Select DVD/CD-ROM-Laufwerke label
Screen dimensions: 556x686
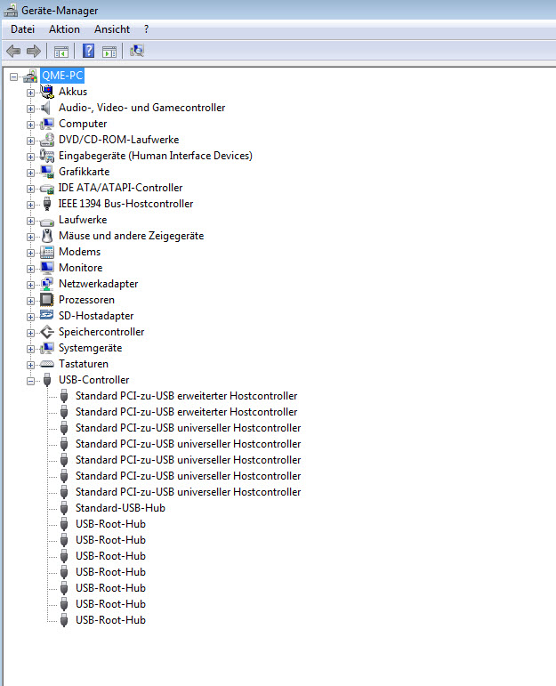click(119, 140)
